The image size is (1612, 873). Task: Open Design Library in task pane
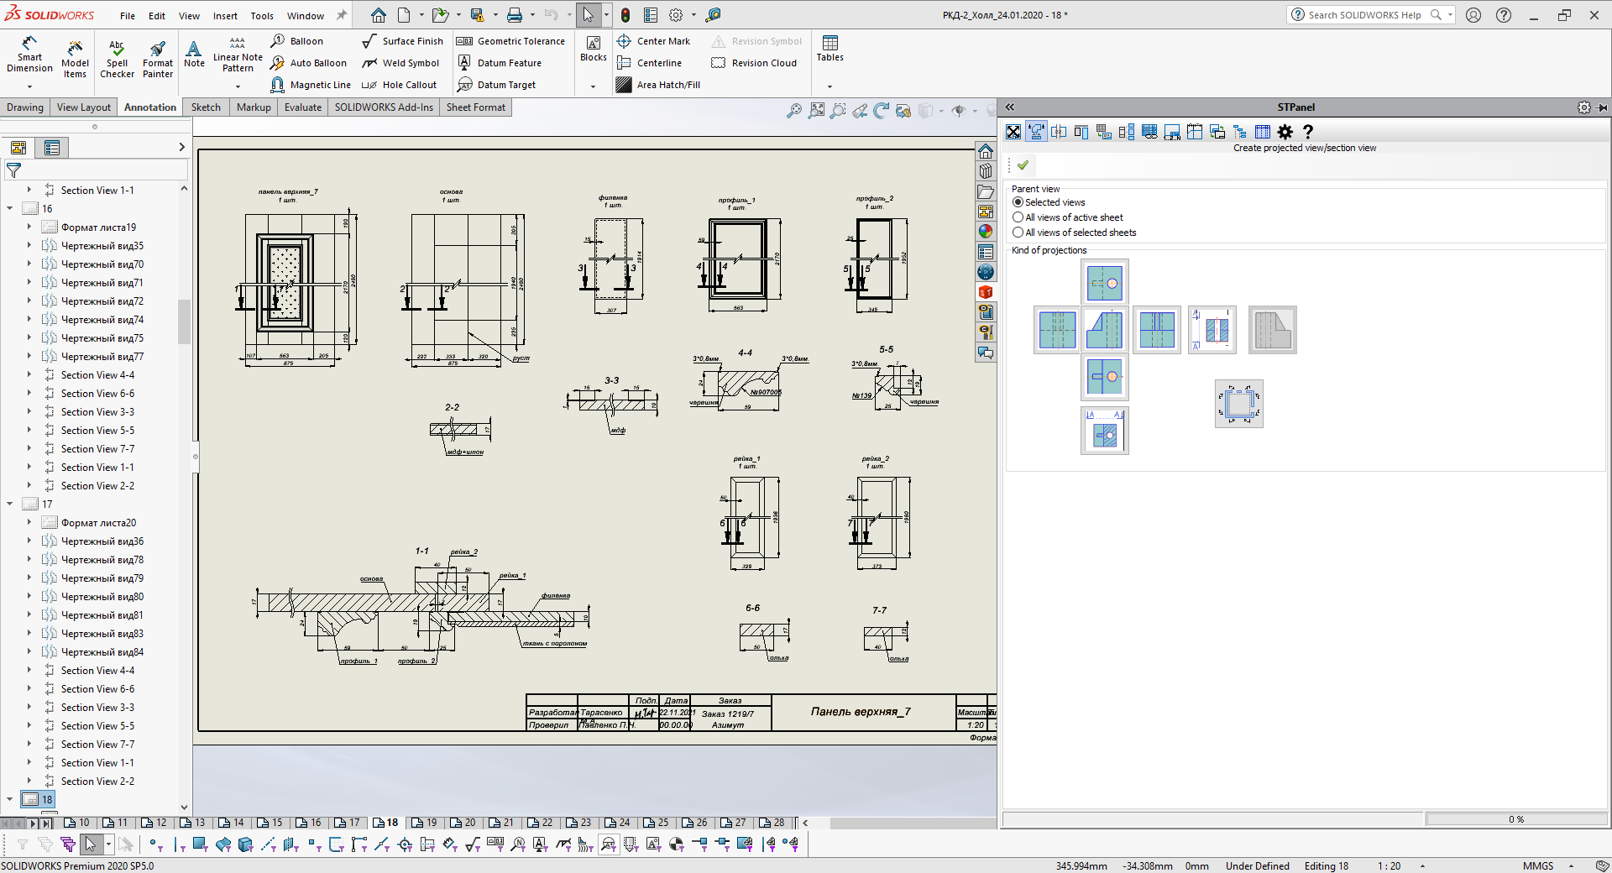pos(986,171)
